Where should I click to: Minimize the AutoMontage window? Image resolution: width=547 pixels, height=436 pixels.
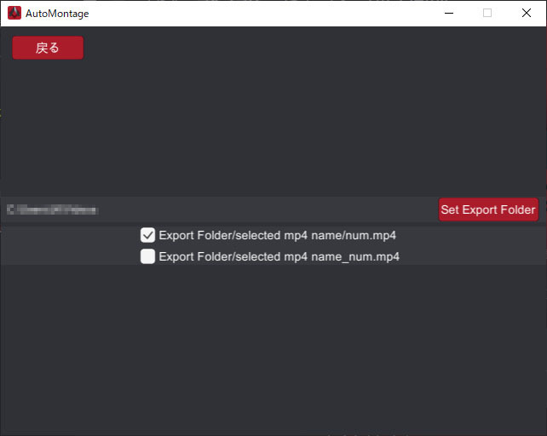pyautogui.click(x=448, y=13)
